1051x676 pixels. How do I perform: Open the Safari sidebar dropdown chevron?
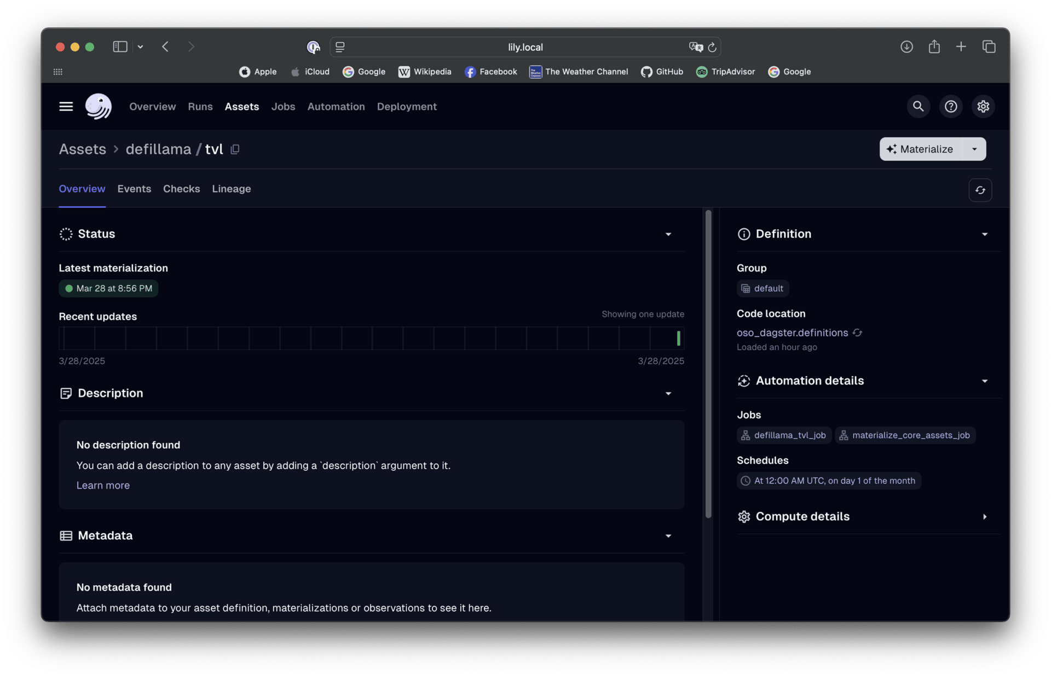(140, 46)
